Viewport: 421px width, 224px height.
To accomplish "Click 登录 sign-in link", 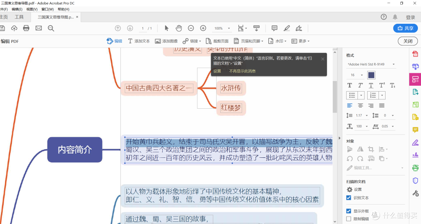I will (x=410, y=18).
